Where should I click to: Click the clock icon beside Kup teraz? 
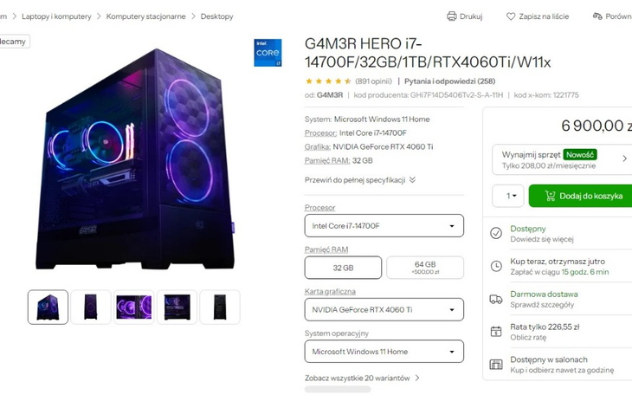(x=496, y=266)
